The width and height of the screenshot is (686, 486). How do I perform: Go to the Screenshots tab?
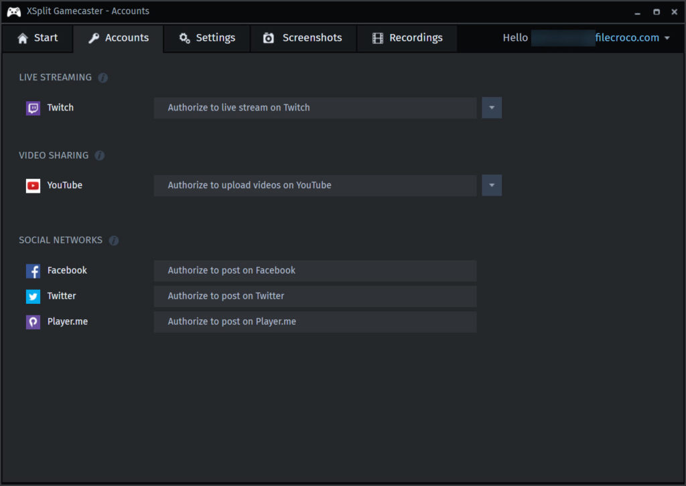(x=303, y=38)
